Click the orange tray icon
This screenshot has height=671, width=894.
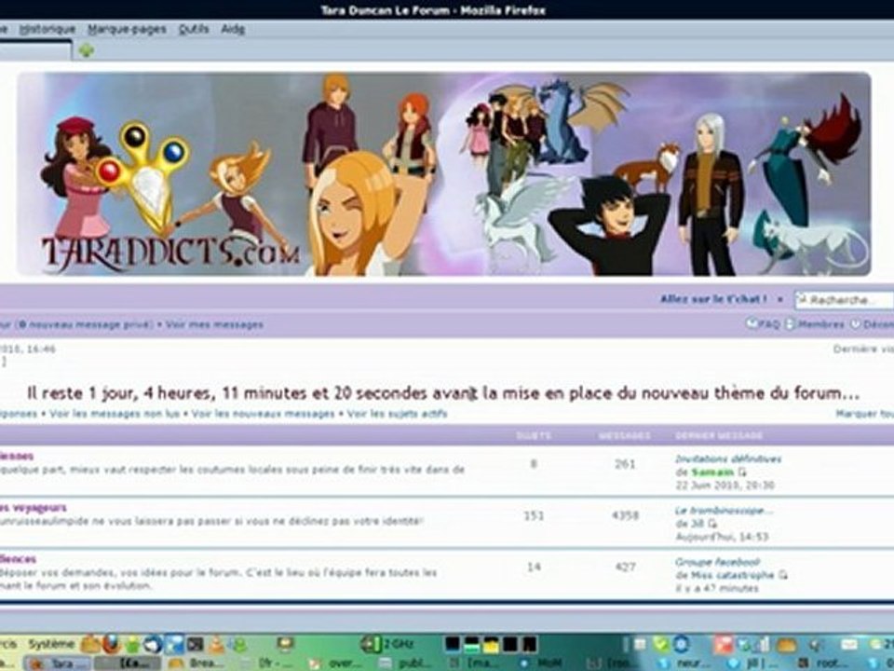pyautogui.click(x=786, y=645)
